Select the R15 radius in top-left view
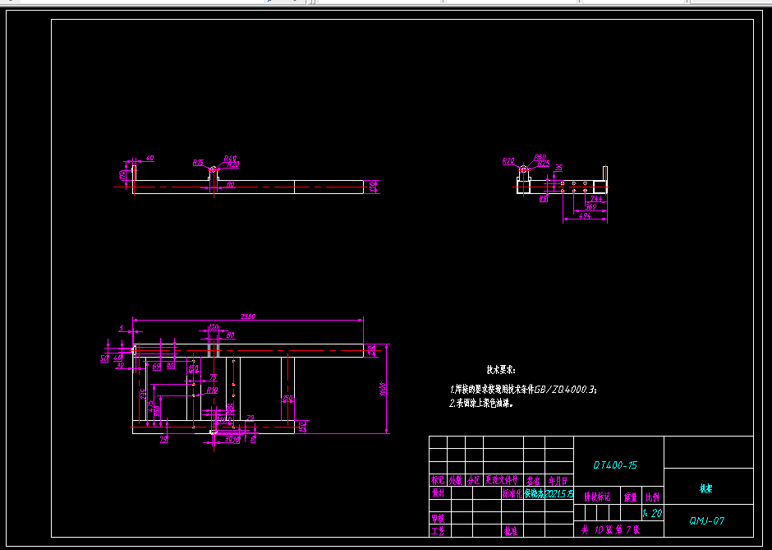 pyautogui.click(x=198, y=162)
